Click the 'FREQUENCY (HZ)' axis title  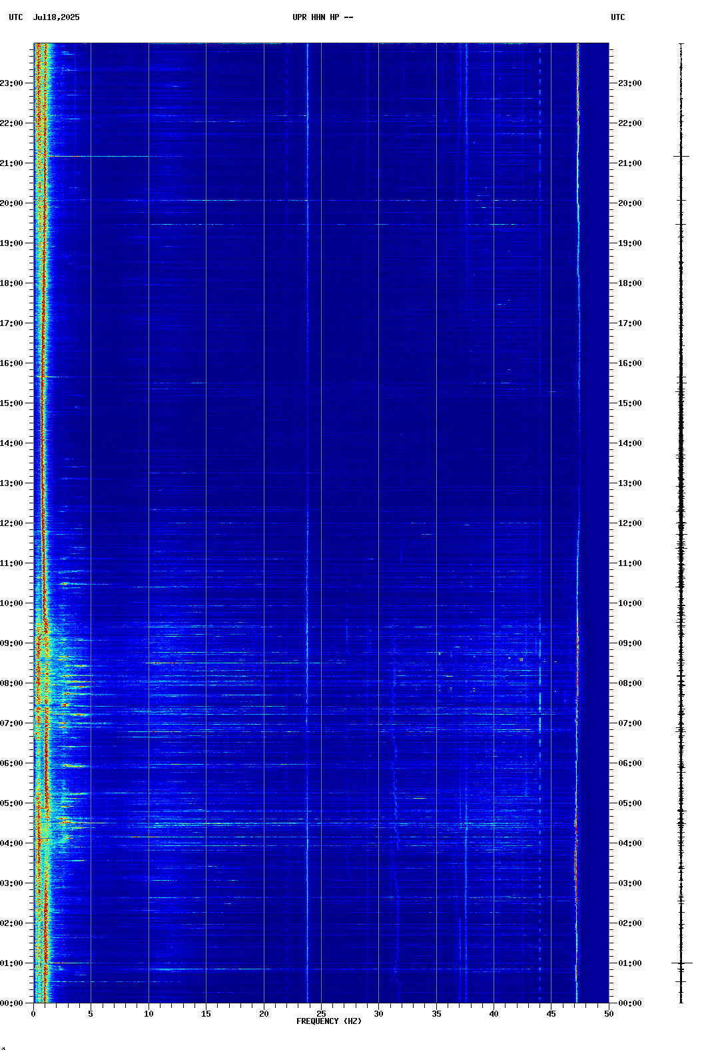[x=329, y=1021]
